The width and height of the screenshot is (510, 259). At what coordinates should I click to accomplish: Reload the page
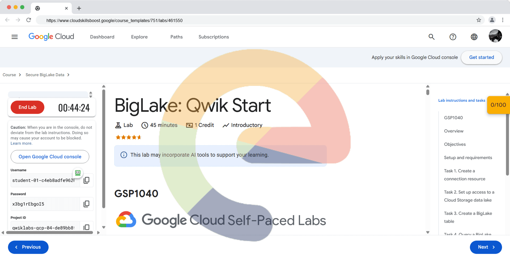click(29, 20)
